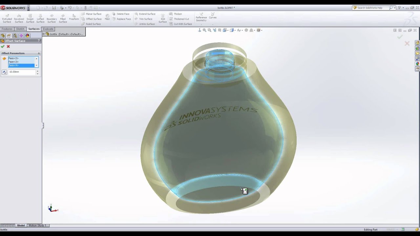Open the DisplayManager tab icon

tap(27, 36)
